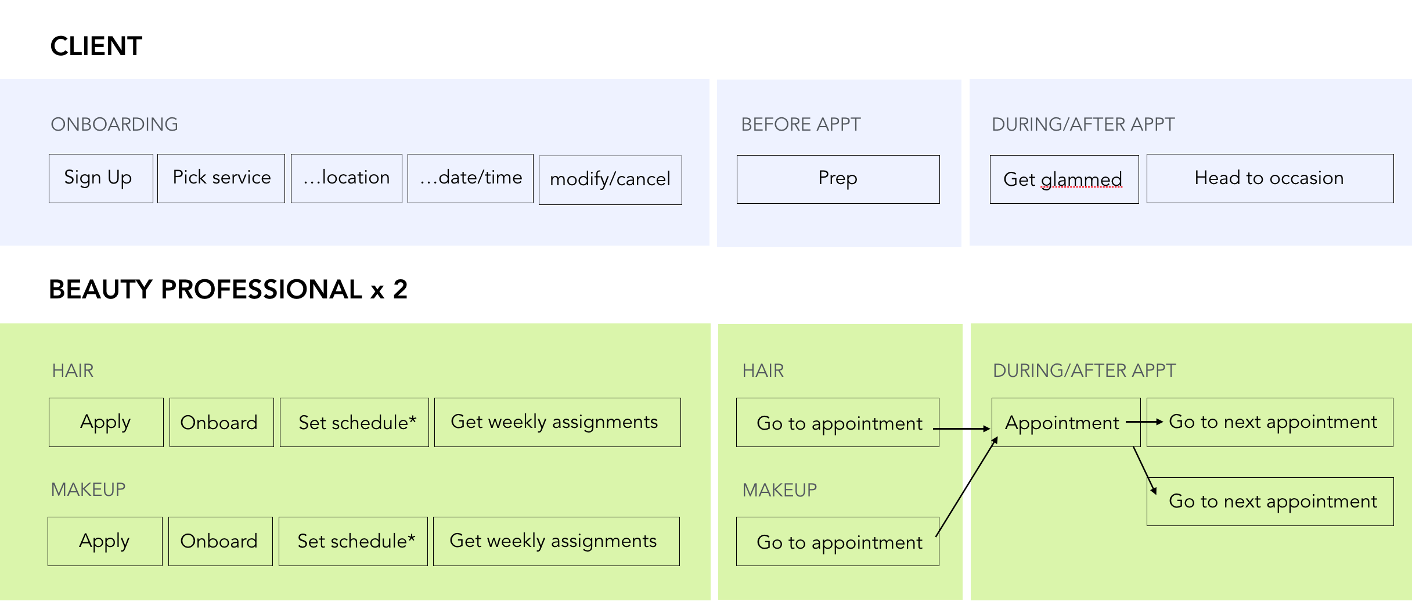Select the Makeup row Onboard box
Screen dimensions: 1412x605
221,541
